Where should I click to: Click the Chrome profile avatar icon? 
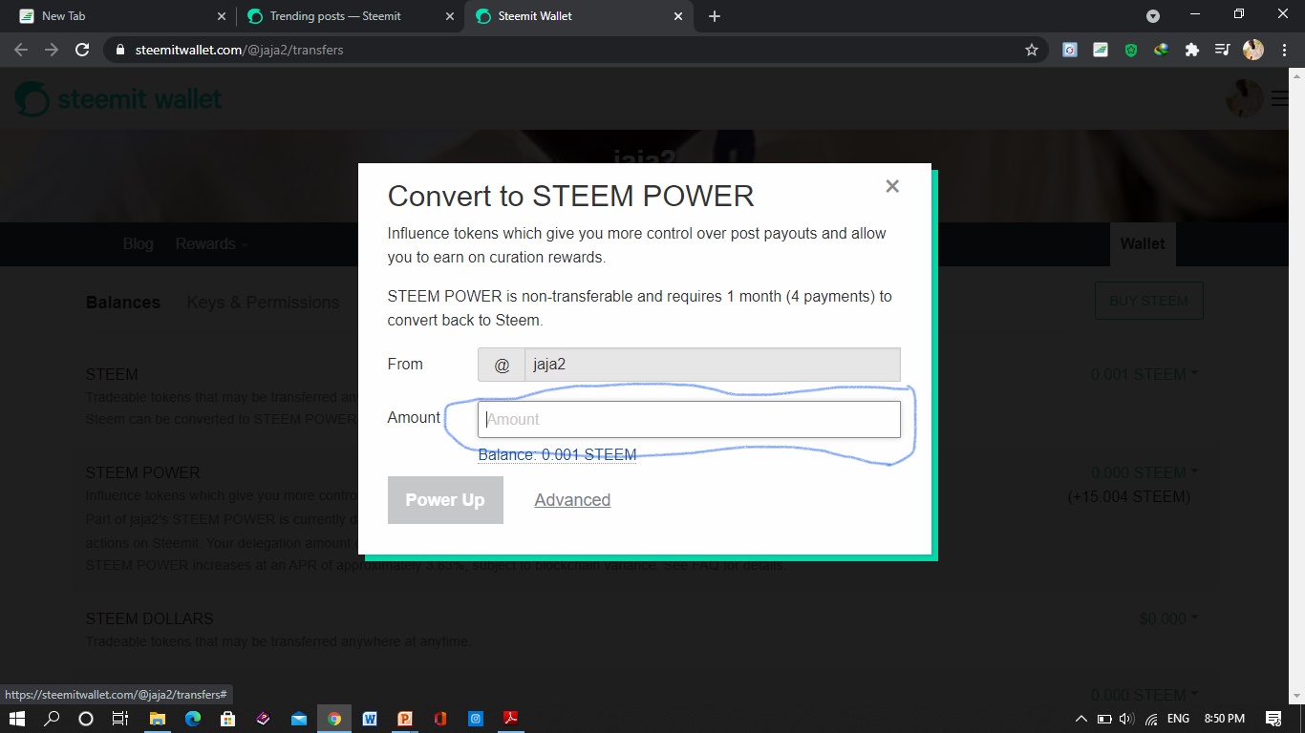click(x=1252, y=49)
